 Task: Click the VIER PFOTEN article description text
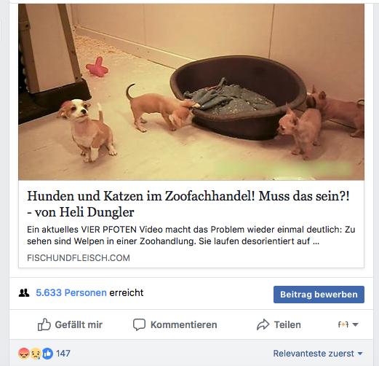coord(191,235)
